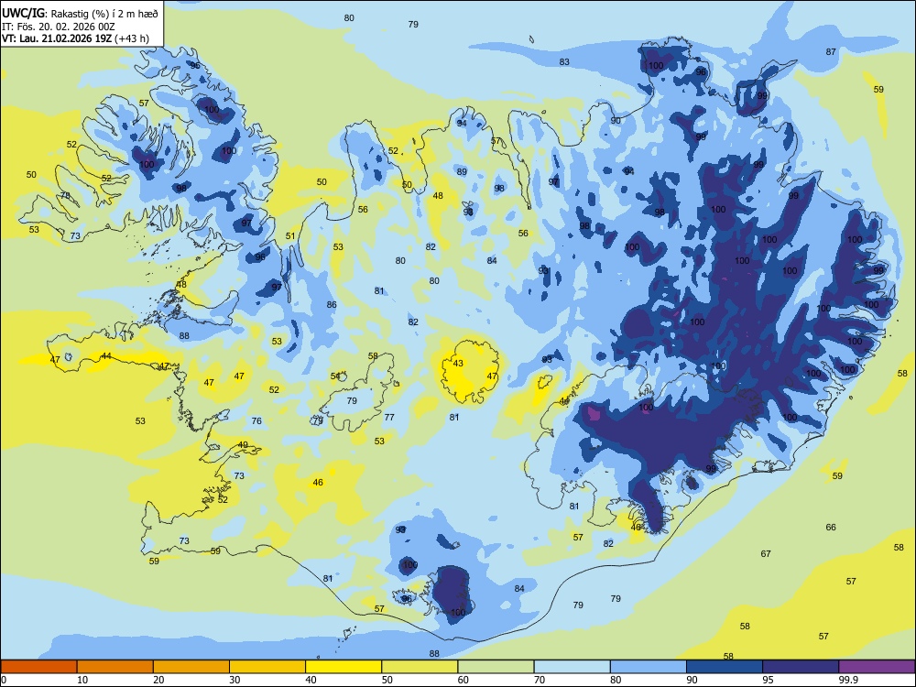Click the '78' humidity value on the map
Screen dimensions: 916x687
point(65,195)
